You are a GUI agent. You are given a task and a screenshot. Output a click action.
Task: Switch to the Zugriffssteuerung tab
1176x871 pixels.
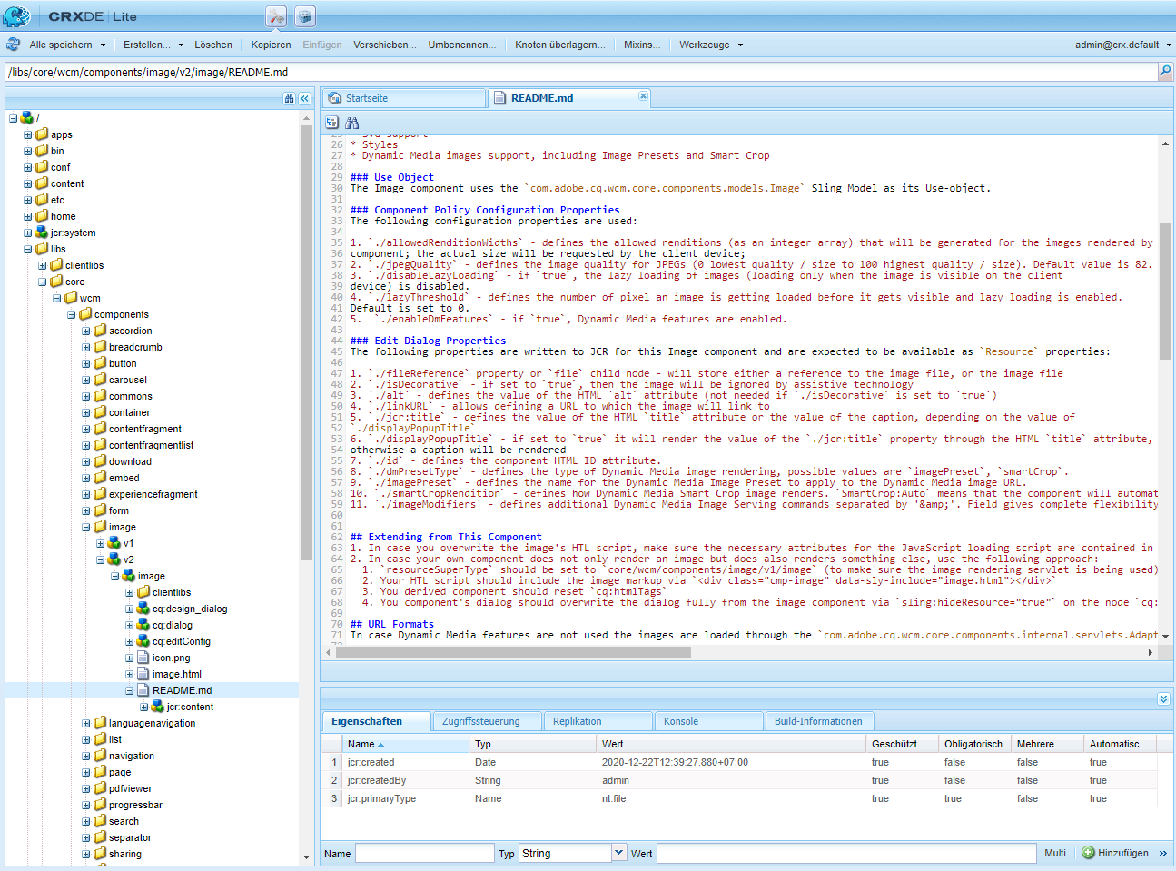click(480, 721)
